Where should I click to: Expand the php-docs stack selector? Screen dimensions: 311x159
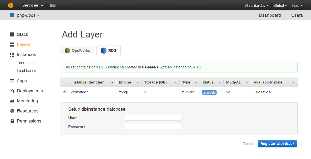pyautogui.click(x=24, y=15)
